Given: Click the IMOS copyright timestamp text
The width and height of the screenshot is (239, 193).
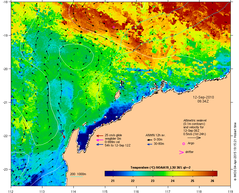Looking at the screenshot, I should pos(235,152).
